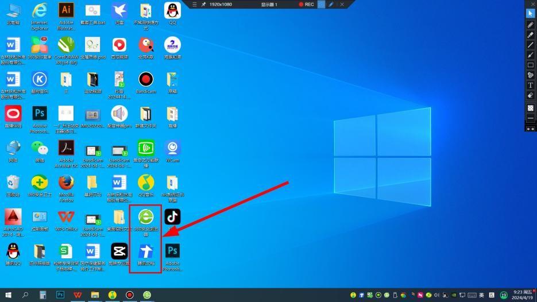
Task: Select the eraser tool in drawing toolbar
Action: click(x=530, y=95)
